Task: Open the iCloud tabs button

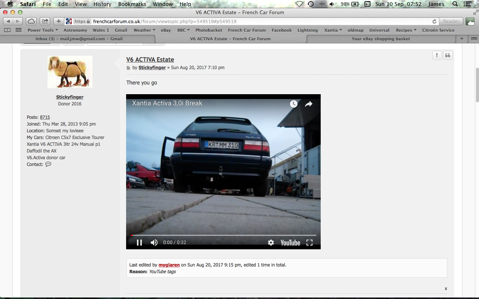Action: 31,21
